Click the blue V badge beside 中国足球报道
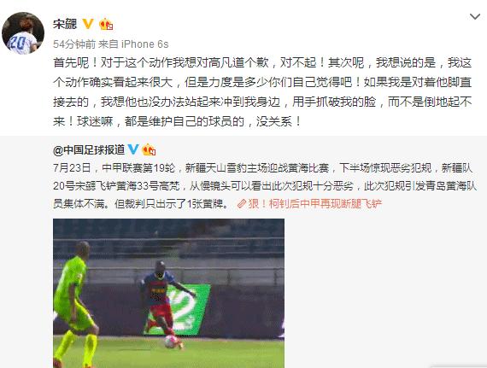Screen dimensions: 487x368 pos(133,149)
